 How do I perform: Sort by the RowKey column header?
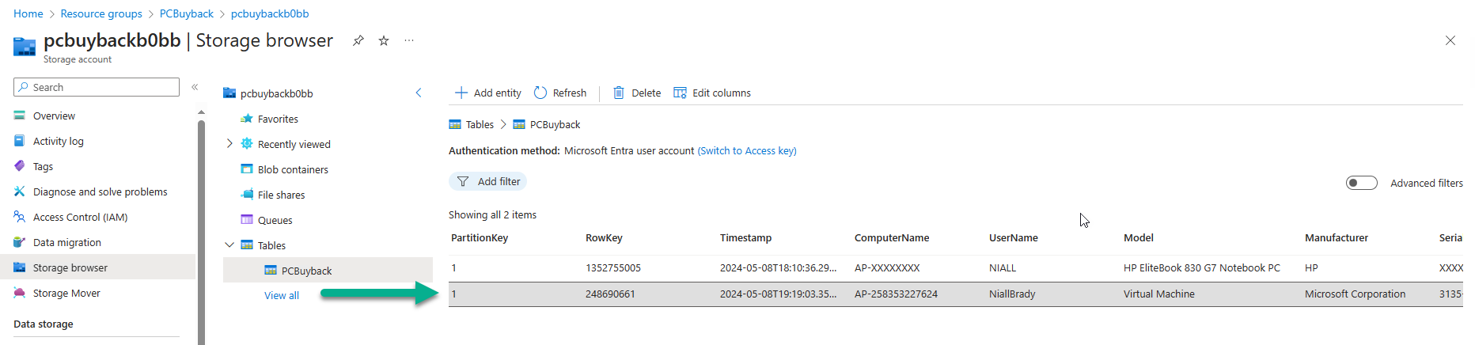pos(604,237)
